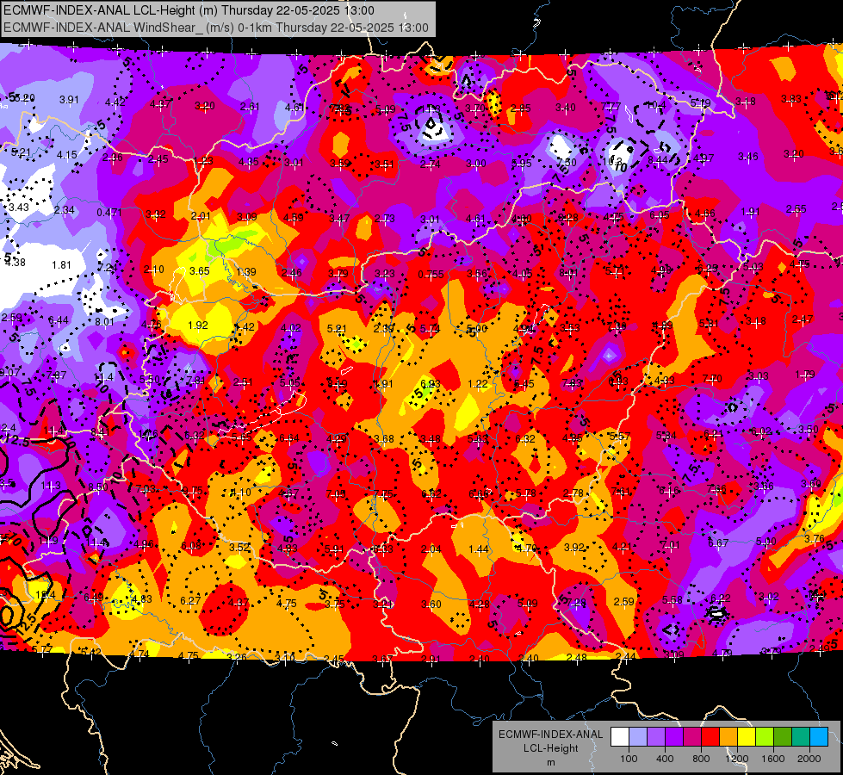Click the wind shear value 6.44
Viewport: 843px width, 775px height.
click(x=59, y=320)
